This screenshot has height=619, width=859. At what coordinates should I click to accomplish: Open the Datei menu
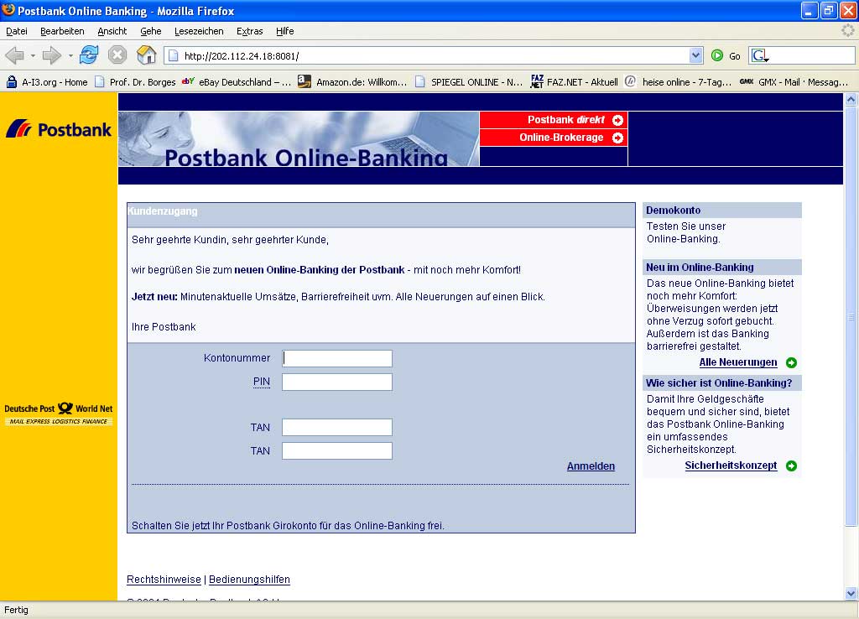tap(17, 31)
